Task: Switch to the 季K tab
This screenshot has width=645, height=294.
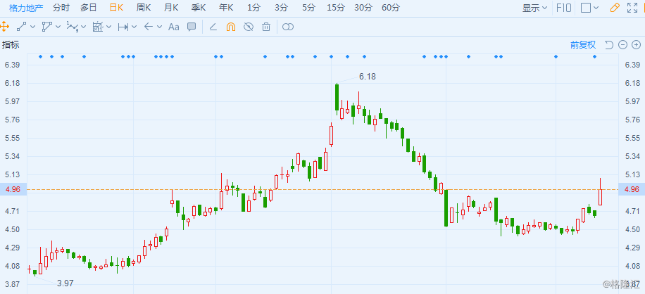Action: 199,8
